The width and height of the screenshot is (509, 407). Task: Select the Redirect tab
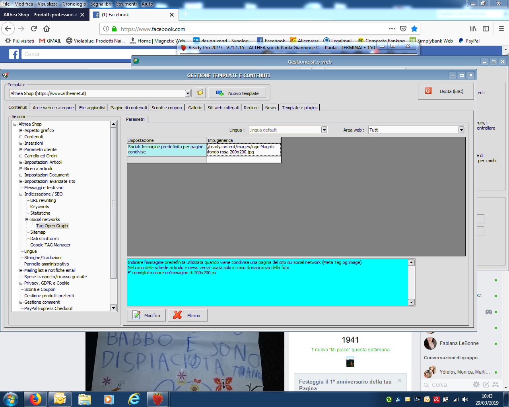point(252,108)
